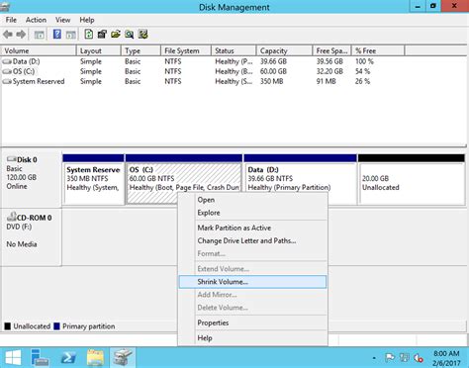The width and height of the screenshot is (469, 368).
Task: Click the checkmark settings toolbar icon
Action: coord(142,34)
